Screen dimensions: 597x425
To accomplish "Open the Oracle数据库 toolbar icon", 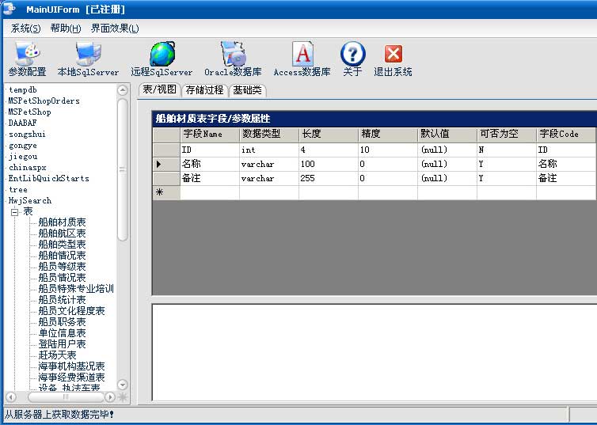I will click(x=233, y=55).
